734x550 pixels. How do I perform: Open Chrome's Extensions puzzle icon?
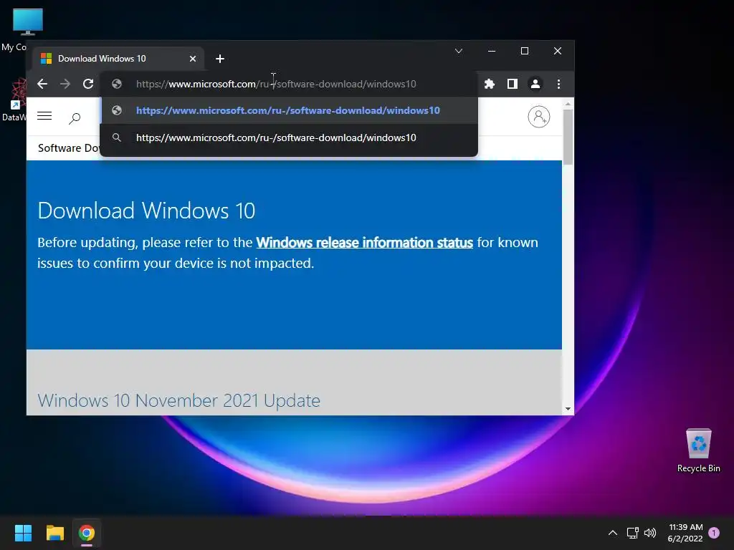click(489, 84)
